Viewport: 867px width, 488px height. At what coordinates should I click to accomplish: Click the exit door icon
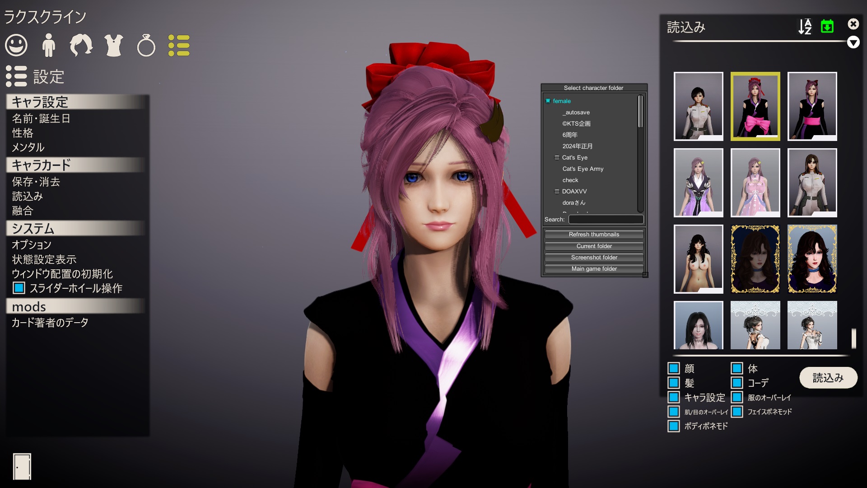tap(22, 466)
